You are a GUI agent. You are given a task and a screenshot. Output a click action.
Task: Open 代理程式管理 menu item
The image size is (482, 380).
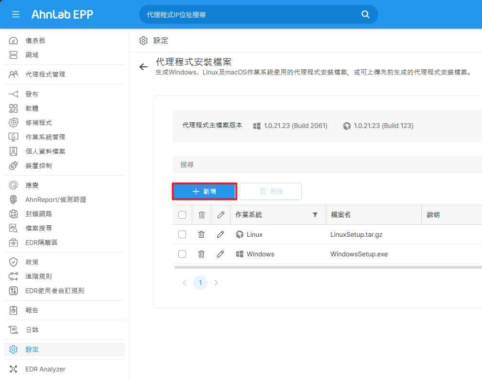64,74
